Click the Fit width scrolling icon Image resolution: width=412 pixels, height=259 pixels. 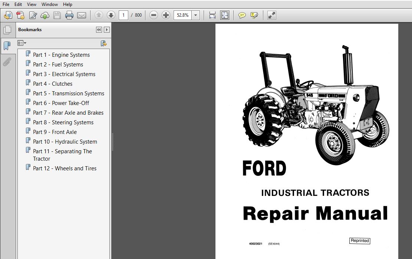point(212,15)
